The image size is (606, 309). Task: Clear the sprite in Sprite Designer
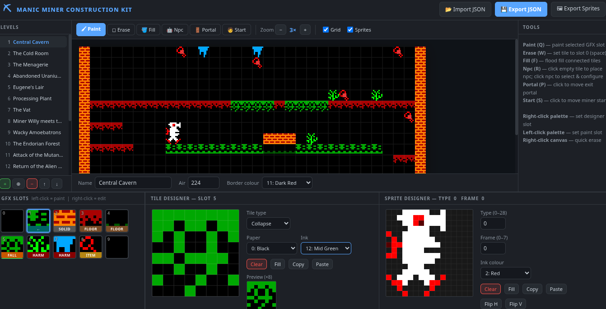click(x=490, y=289)
